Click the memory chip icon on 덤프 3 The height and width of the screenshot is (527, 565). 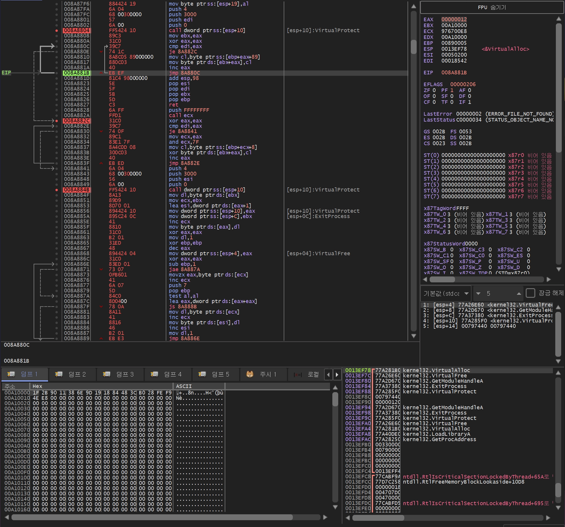pyautogui.click(x=106, y=374)
